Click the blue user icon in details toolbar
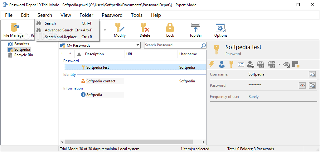The height and width of the screenshot is (152, 320). point(221,64)
